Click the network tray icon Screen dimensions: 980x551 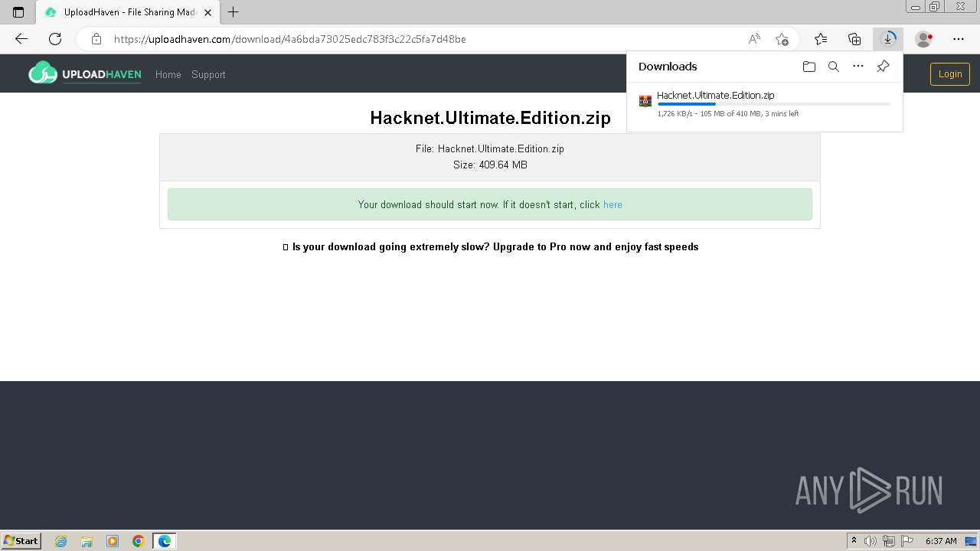click(x=889, y=541)
